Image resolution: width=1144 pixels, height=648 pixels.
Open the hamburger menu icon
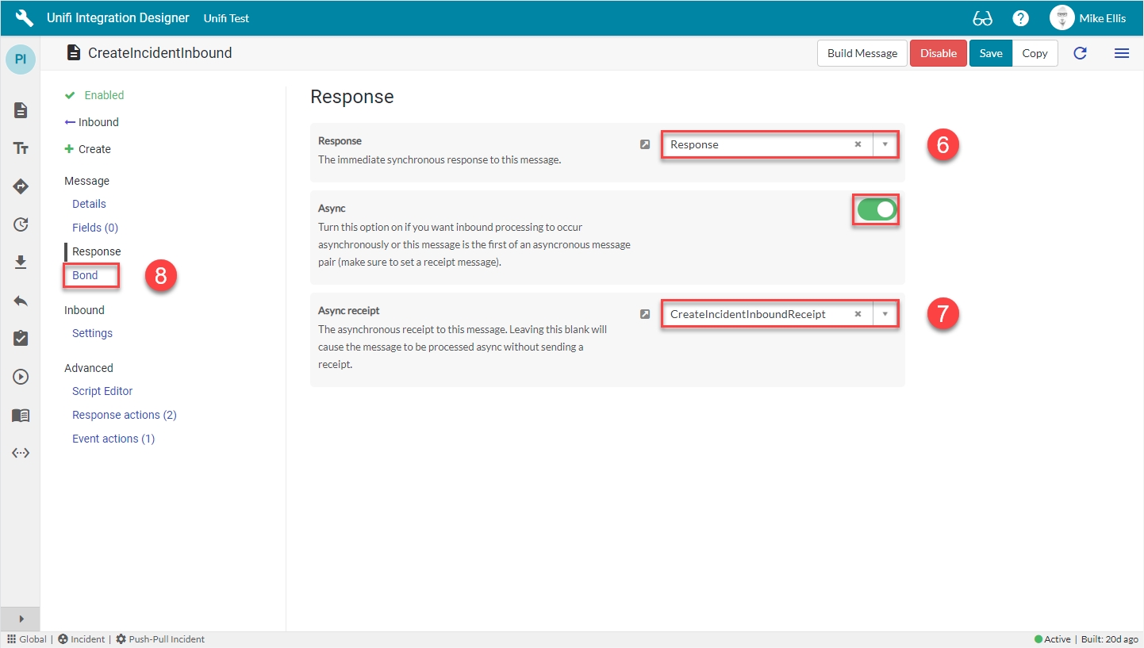pyautogui.click(x=1121, y=53)
